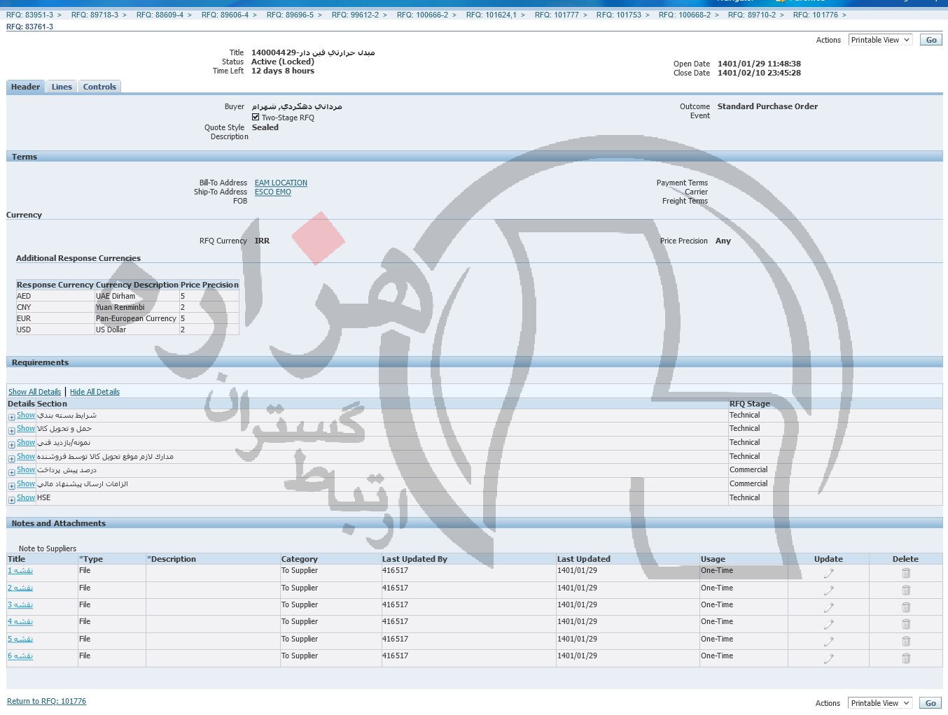
Task: Click the EUR cell in Response Currency table
Action: click(x=55, y=318)
